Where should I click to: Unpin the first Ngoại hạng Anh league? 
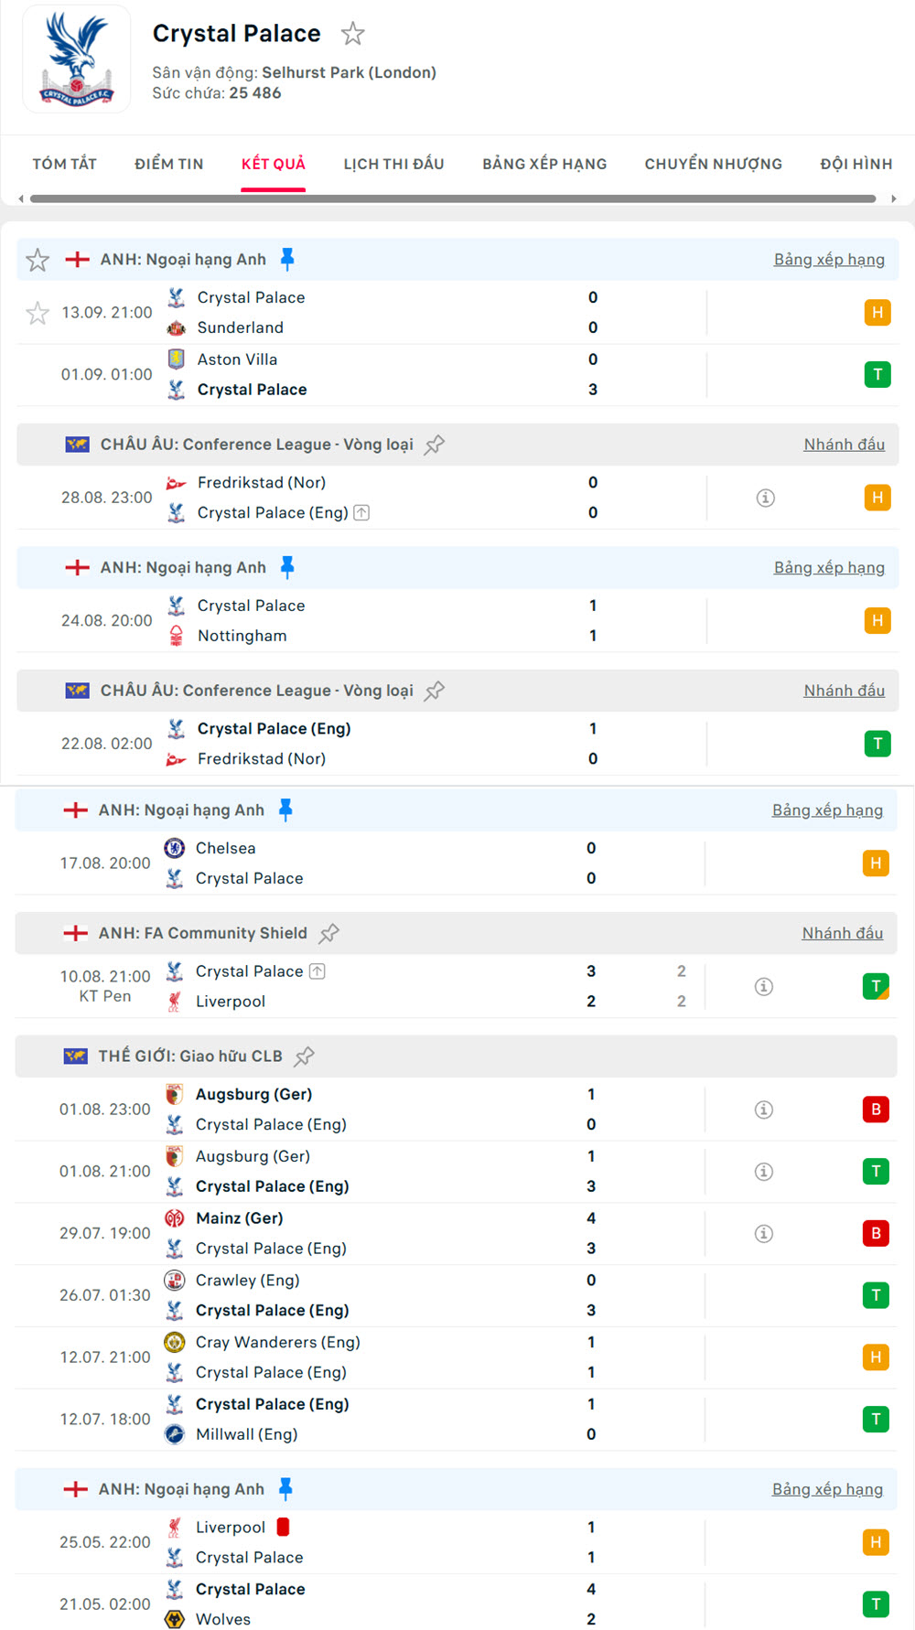click(287, 260)
